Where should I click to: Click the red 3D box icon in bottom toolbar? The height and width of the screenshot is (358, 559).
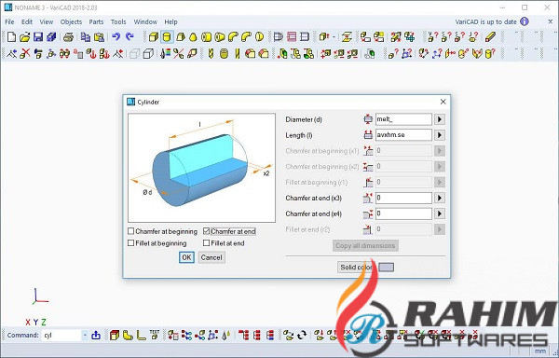(x=114, y=336)
